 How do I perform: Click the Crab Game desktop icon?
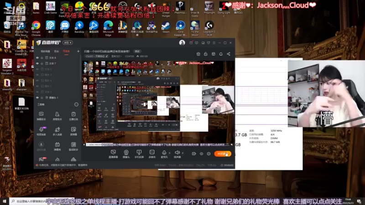point(50,8)
